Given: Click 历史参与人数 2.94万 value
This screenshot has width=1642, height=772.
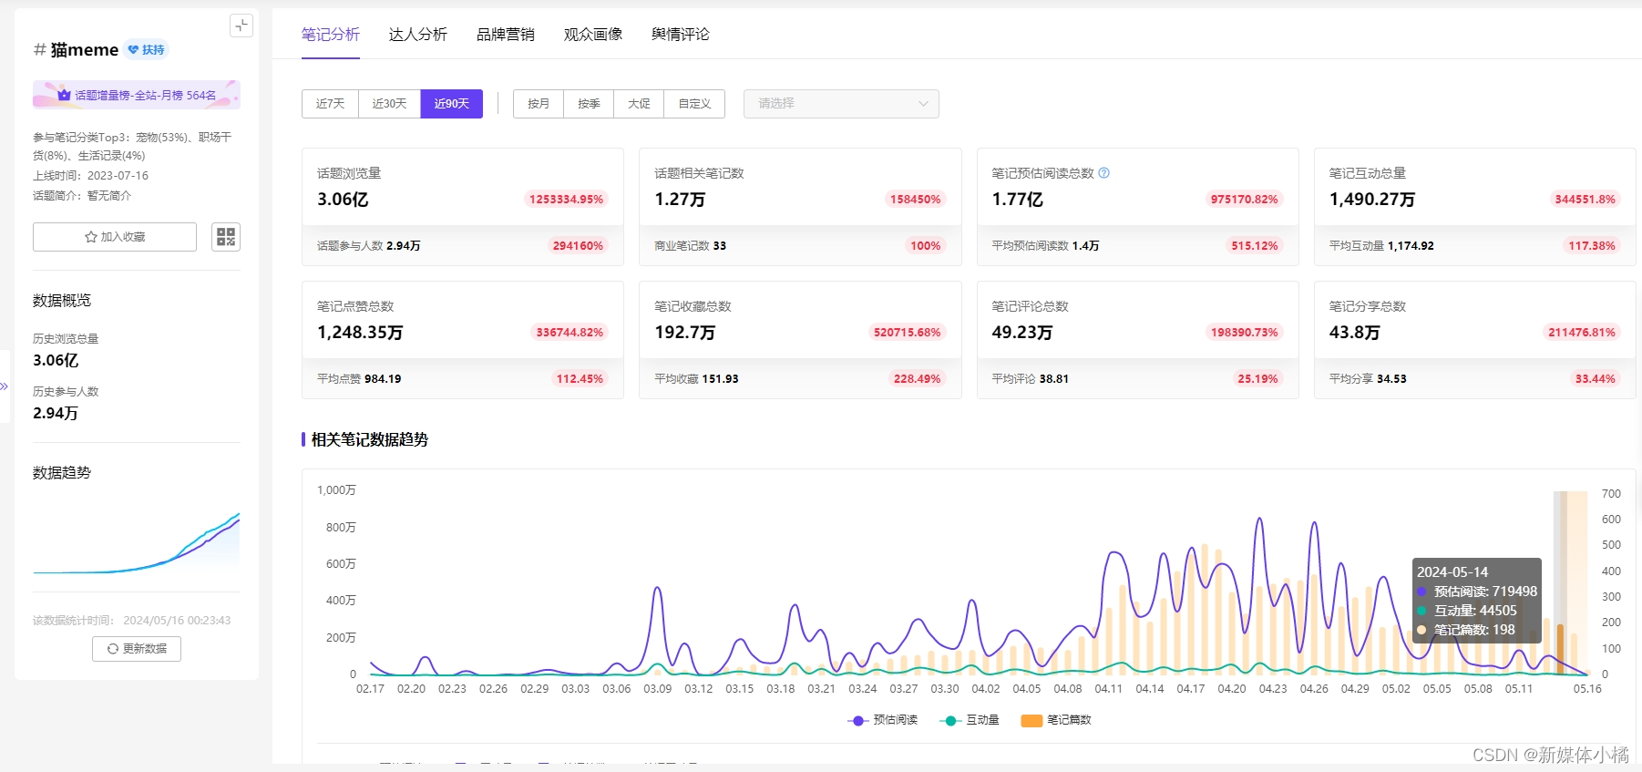Looking at the screenshot, I should click(x=56, y=414).
